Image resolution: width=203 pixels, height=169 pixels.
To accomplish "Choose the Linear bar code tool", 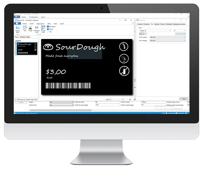I will 36,29.
